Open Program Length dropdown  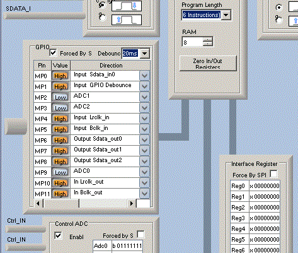tap(226, 15)
